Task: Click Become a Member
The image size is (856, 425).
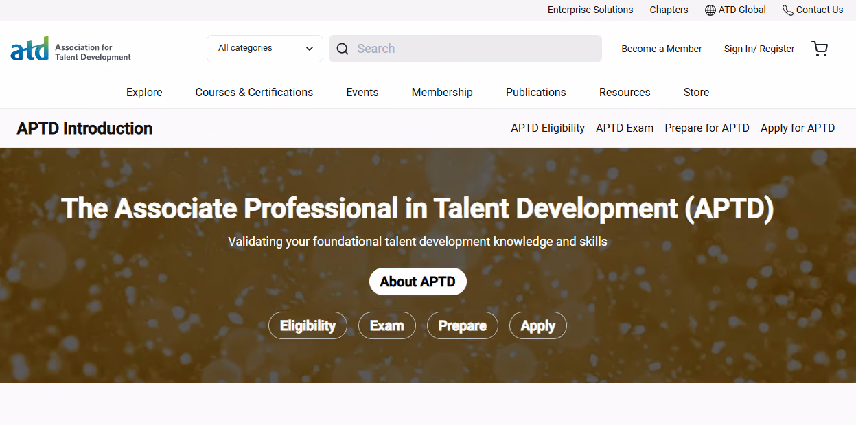Action: point(662,49)
